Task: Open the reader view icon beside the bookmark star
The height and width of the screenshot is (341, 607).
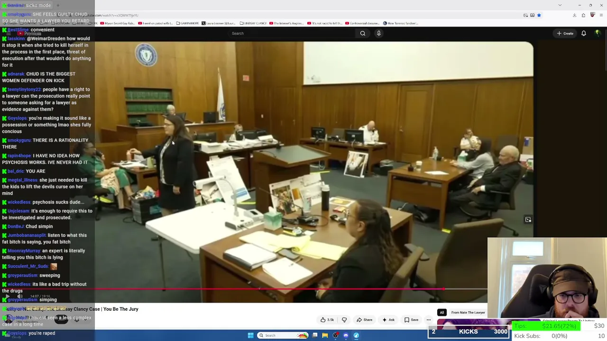Action: (x=532, y=15)
